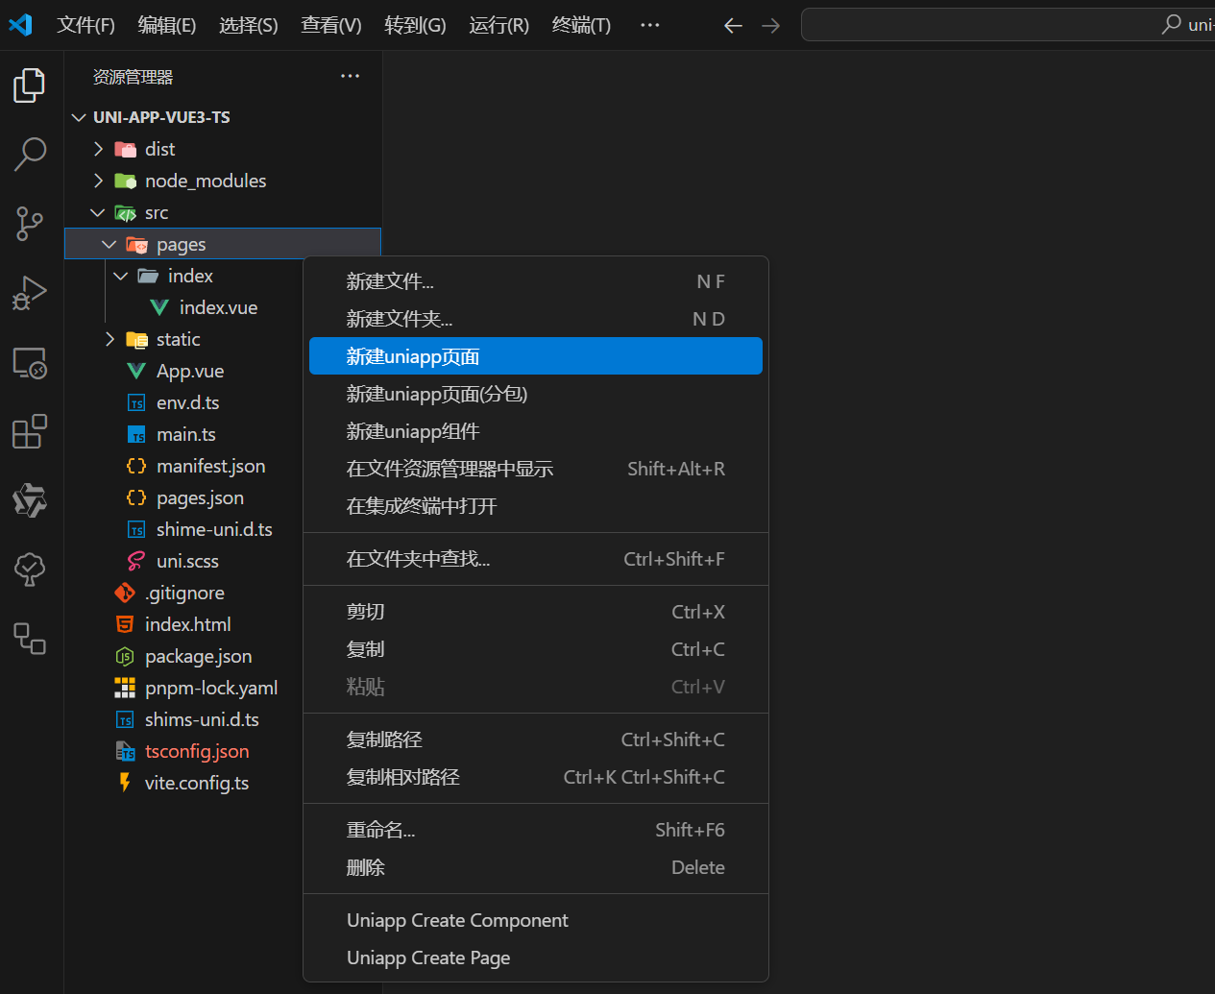Click the Node icon of package.json
Screen dimensions: 1215x994
coord(125,656)
